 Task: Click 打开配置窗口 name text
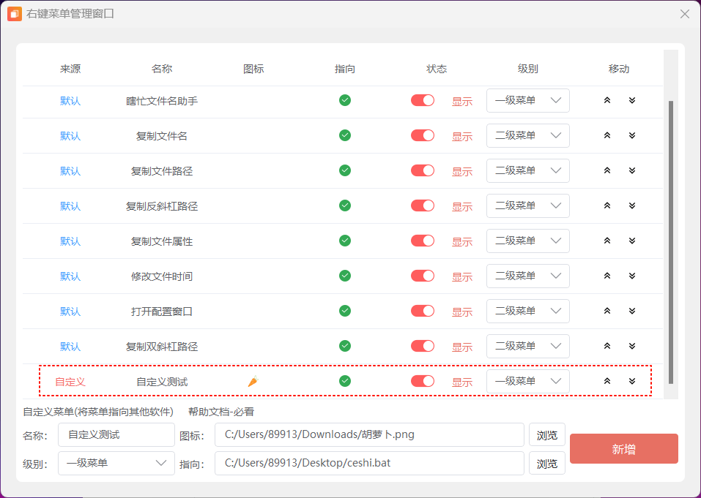[x=162, y=312]
